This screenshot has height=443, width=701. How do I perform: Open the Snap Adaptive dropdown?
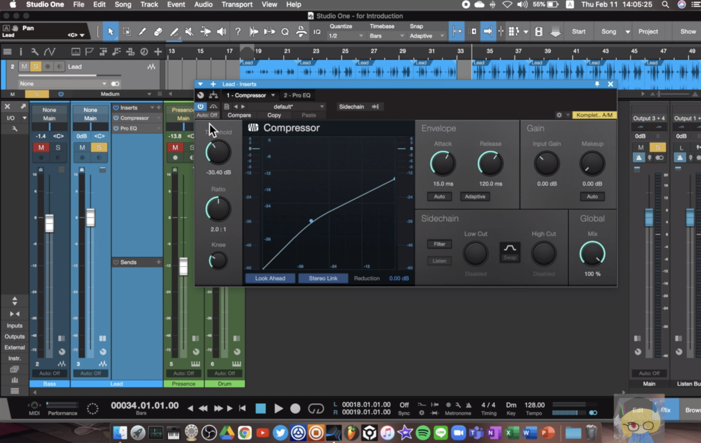coord(427,36)
